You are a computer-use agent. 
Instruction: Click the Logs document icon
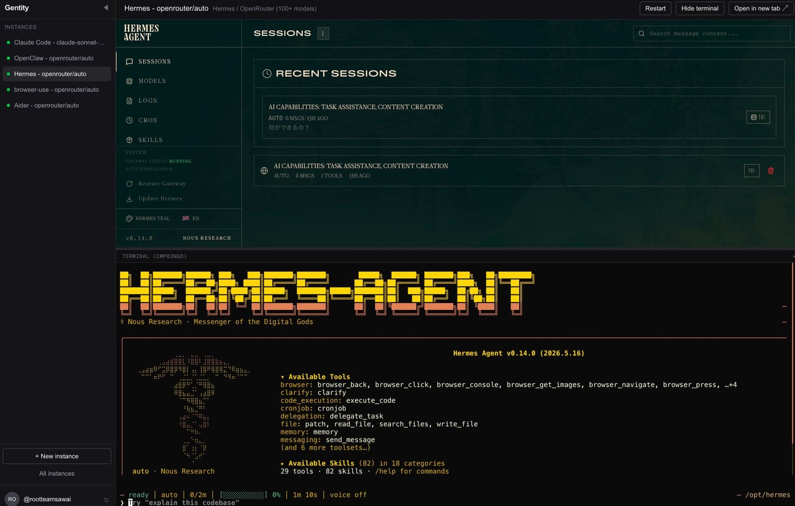(129, 101)
